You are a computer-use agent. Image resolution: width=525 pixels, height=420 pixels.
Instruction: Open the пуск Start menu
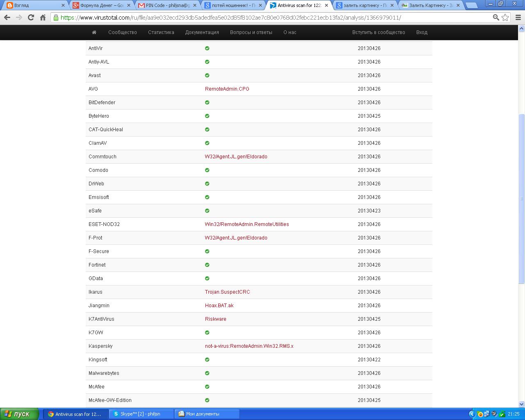pos(20,414)
